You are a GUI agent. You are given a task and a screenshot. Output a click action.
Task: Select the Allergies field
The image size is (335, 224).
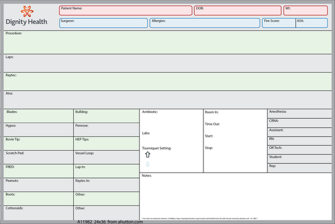click(205, 23)
